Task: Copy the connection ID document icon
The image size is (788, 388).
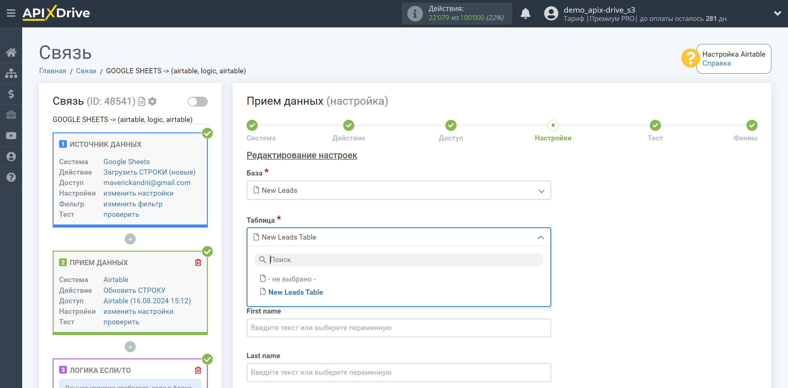Action: point(142,101)
